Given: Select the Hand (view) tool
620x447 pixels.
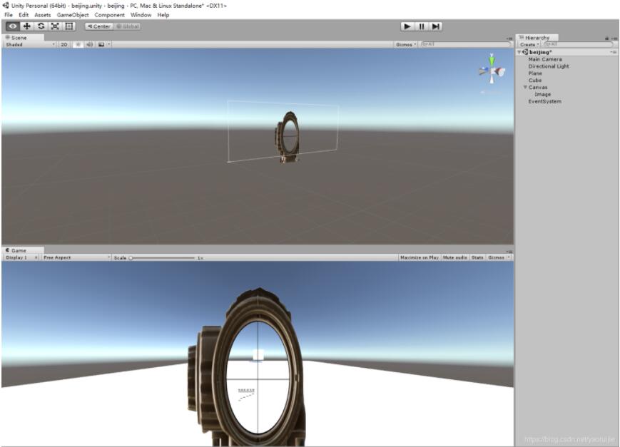Looking at the screenshot, I should [13, 26].
